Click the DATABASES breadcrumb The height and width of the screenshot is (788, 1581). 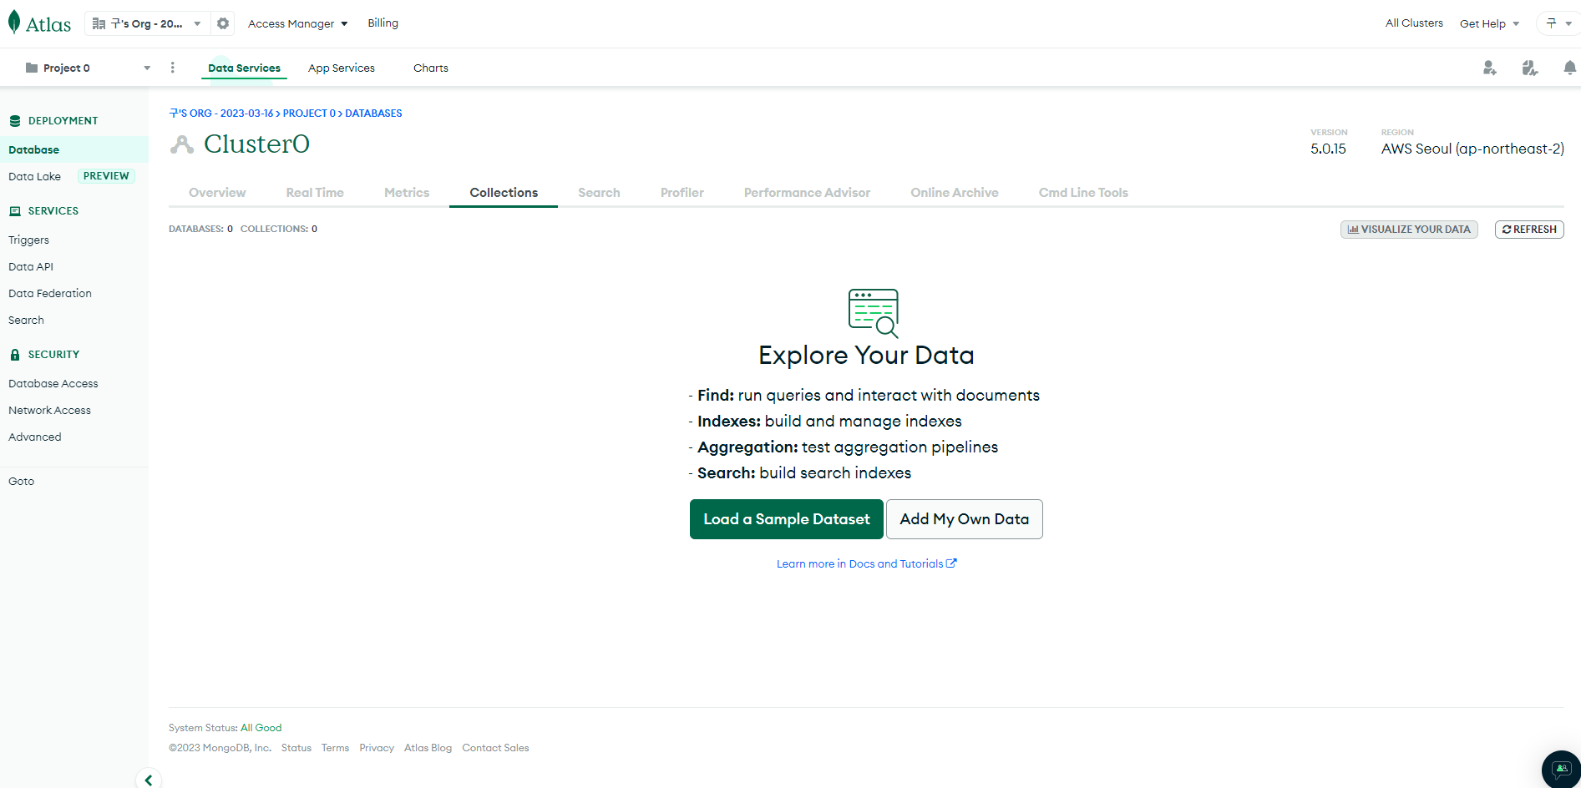[x=373, y=114]
